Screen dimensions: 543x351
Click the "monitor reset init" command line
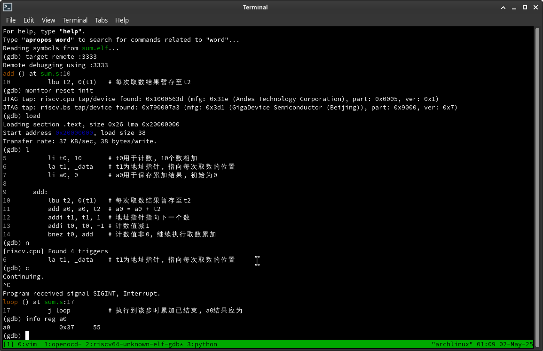tap(48, 91)
